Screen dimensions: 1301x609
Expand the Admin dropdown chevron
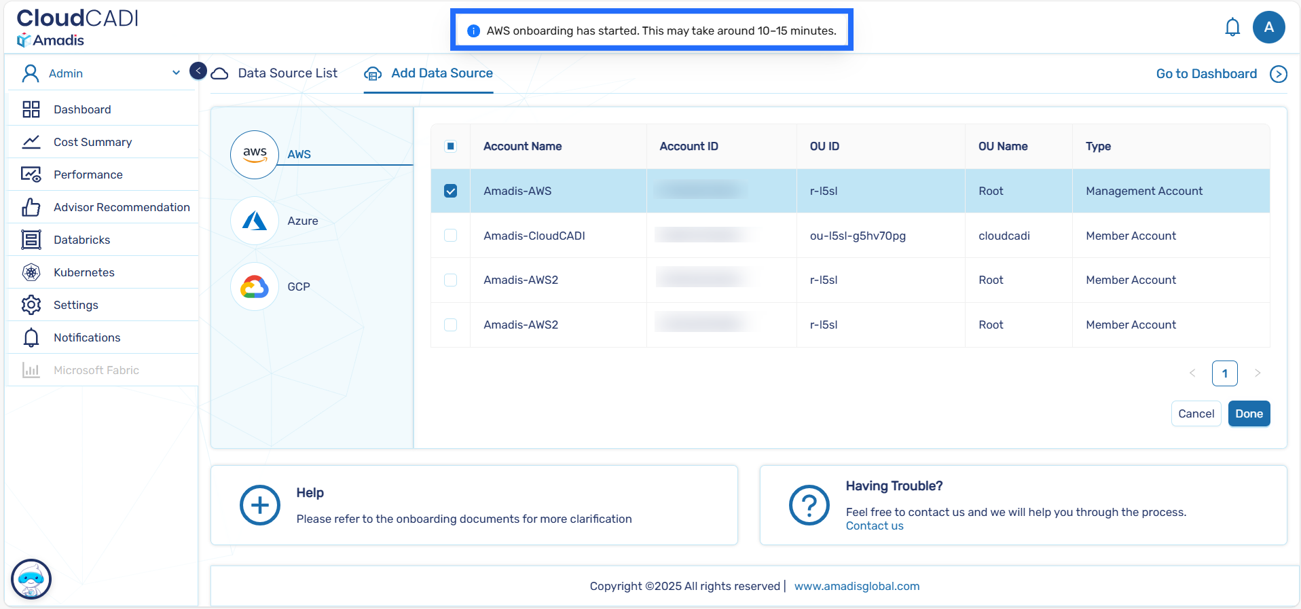[176, 73]
